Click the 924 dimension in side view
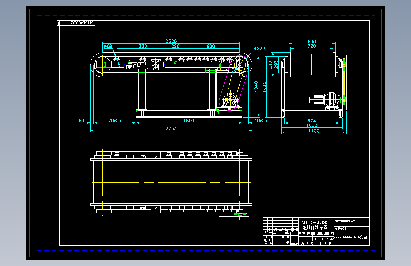Screen dimensions: 411x266 (x=311, y=121)
